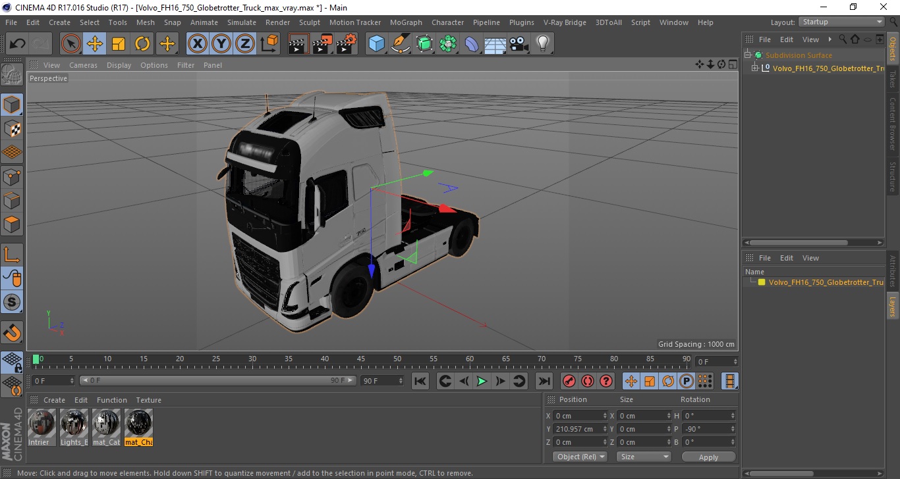Open the Layers vertical tab

pos(893,305)
